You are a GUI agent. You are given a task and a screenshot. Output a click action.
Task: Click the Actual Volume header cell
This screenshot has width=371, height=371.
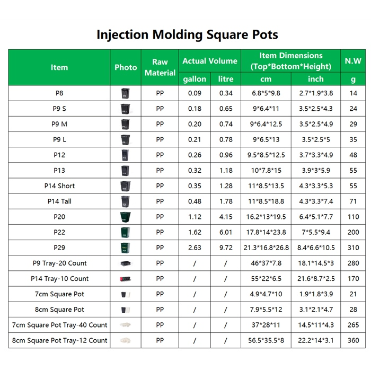[210, 61]
